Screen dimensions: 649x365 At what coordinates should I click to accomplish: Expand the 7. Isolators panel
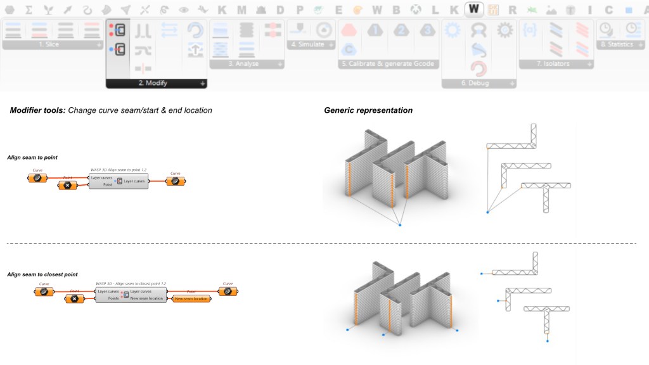[x=589, y=64]
